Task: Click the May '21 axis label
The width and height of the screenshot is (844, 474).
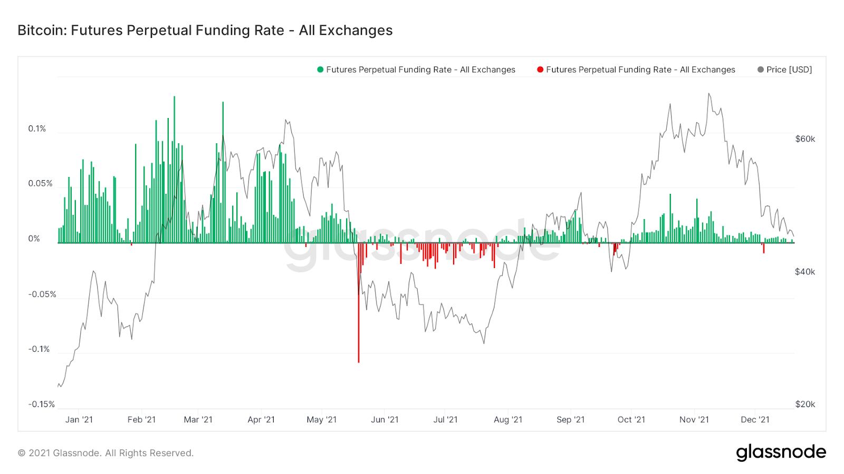Action: click(322, 420)
